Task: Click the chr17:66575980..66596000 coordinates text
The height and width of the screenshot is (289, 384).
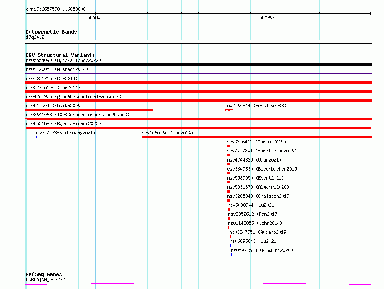Action: [x=57, y=9]
